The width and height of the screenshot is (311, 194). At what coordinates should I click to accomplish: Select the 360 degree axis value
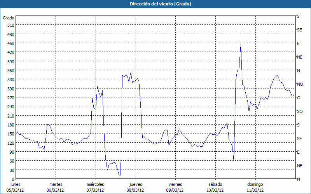click(10, 71)
